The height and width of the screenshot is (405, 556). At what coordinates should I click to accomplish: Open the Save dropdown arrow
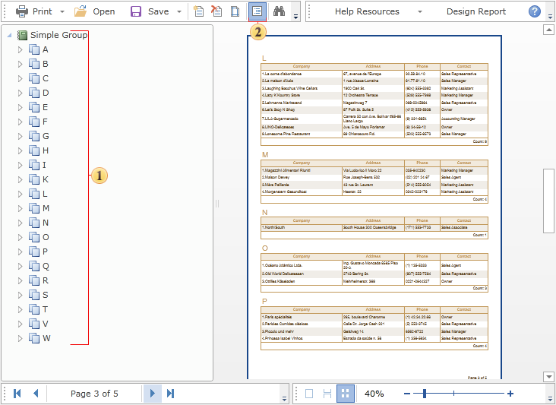pyautogui.click(x=179, y=12)
